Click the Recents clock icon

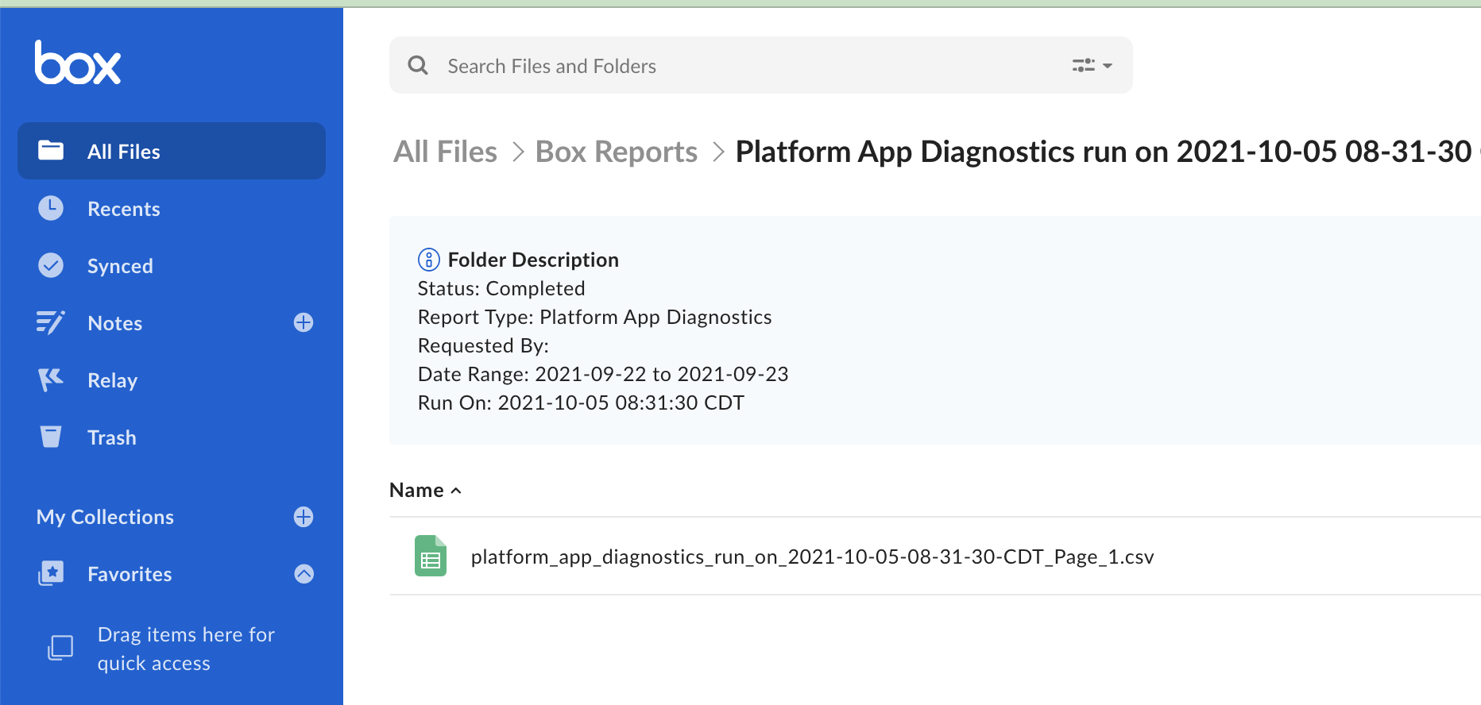(51, 208)
